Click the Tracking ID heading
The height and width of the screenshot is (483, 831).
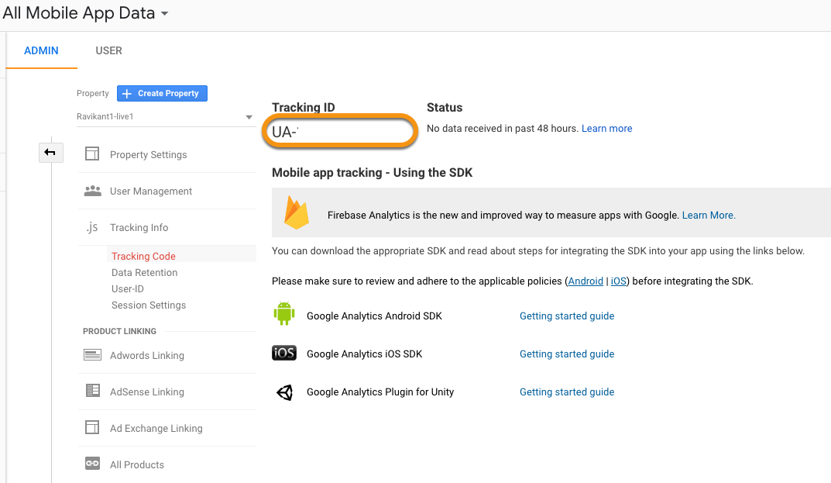click(303, 107)
